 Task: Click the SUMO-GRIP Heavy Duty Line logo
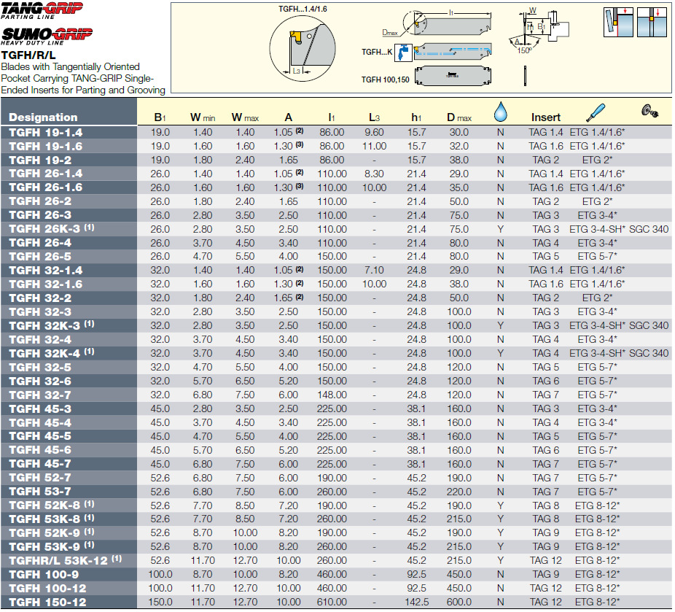point(47,36)
